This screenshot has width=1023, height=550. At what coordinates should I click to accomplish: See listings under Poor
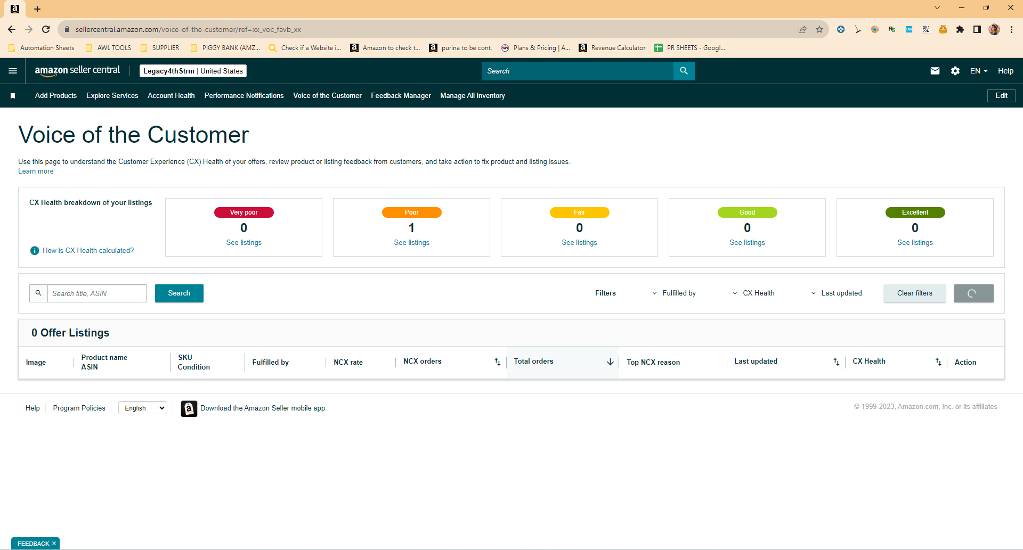(x=412, y=243)
